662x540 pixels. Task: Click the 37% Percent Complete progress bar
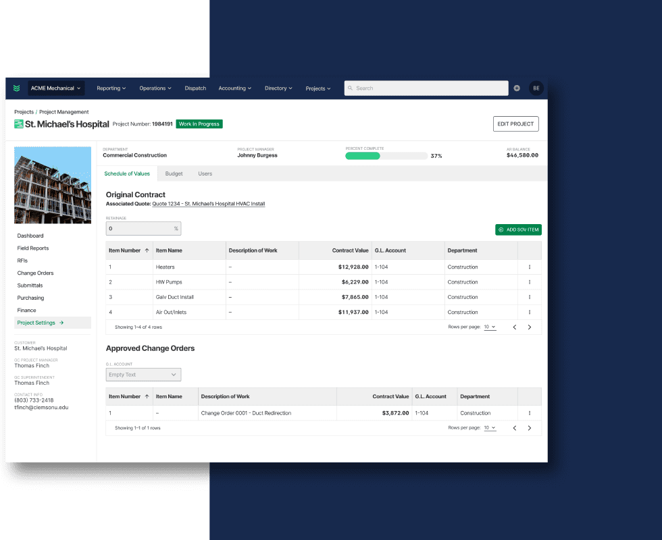[385, 155]
